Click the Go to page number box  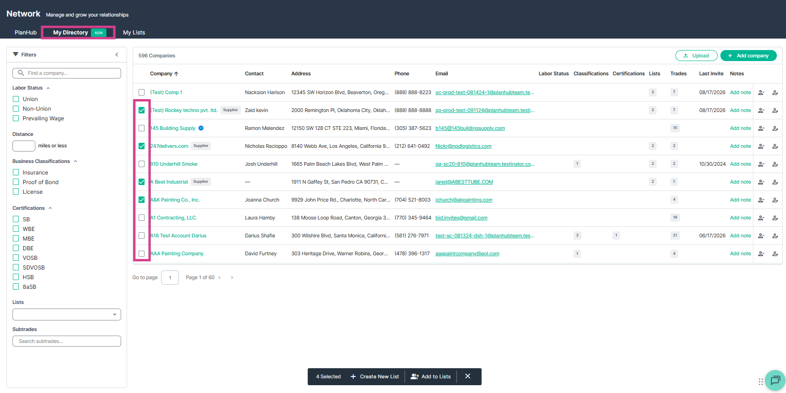(x=170, y=278)
